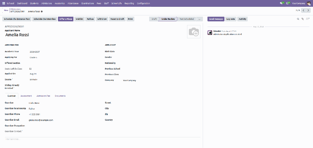313x148 pixels.
Task: Switch to the Guardian tab
Action: [11, 96]
